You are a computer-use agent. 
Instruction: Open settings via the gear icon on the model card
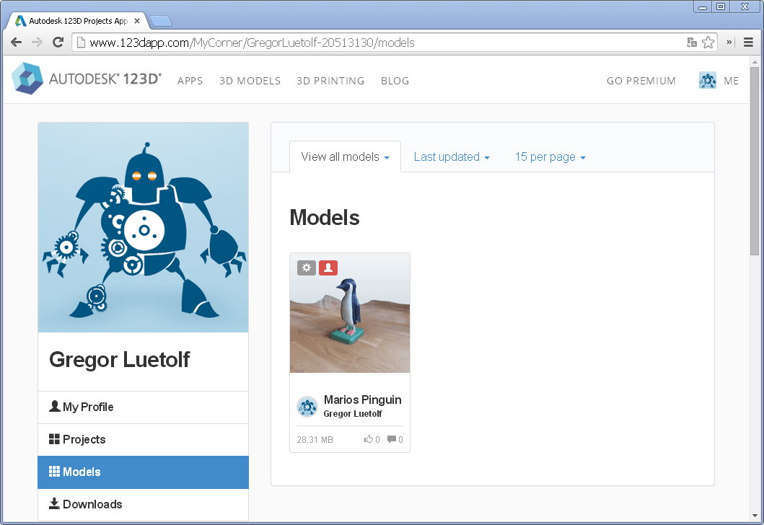(x=306, y=268)
